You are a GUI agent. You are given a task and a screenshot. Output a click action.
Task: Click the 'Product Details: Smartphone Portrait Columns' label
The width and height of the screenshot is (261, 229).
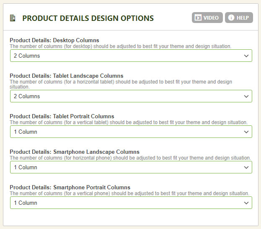tap(70, 188)
